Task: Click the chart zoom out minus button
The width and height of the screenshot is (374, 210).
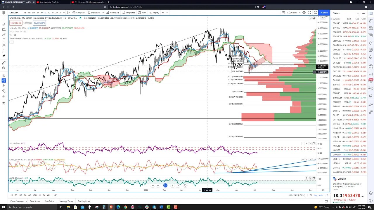Action: (153, 185)
